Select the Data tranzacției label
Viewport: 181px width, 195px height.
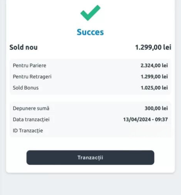point(31,119)
